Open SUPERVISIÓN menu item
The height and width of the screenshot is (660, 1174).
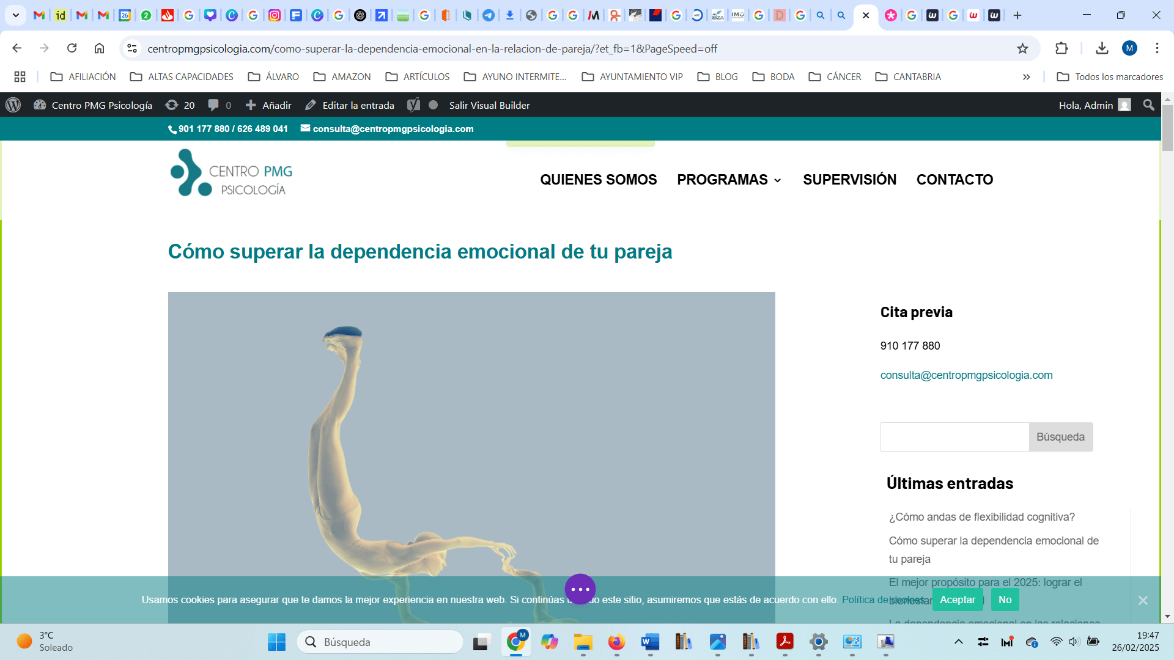point(849,180)
